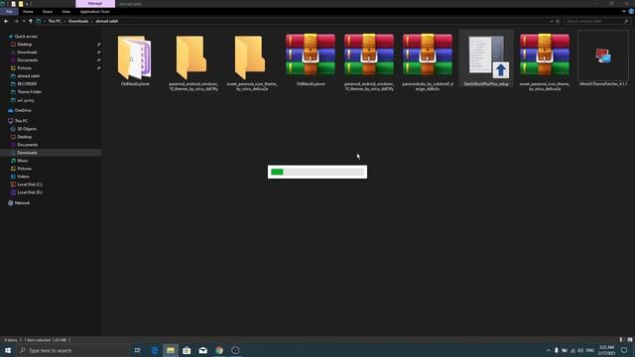Click the Manage contextual tab

tap(95, 4)
